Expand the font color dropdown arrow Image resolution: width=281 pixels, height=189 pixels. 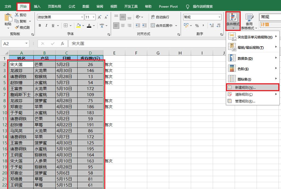(x=94, y=25)
